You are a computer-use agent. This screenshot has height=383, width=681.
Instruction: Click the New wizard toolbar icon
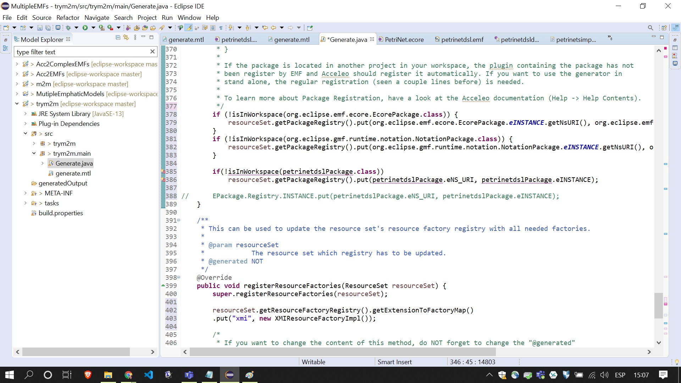(6, 28)
